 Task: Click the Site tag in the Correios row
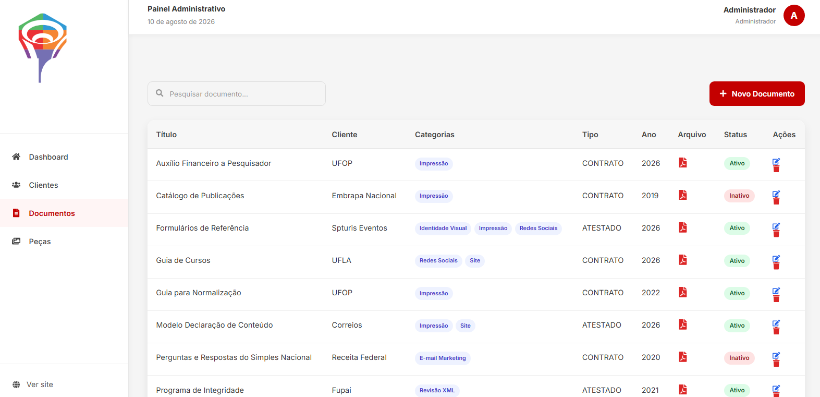tap(466, 326)
